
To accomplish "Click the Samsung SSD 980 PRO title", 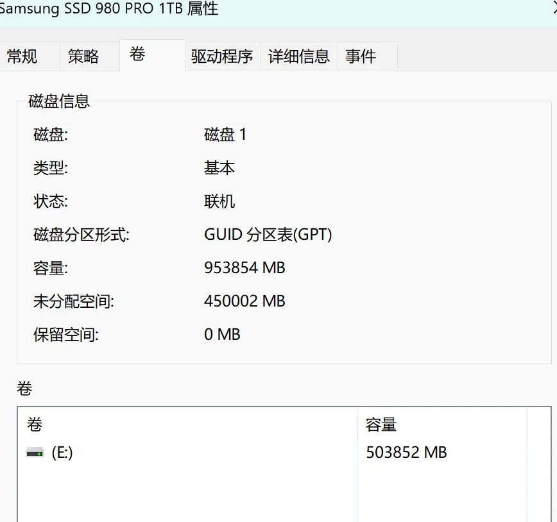I will pyautogui.click(x=108, y=8).
